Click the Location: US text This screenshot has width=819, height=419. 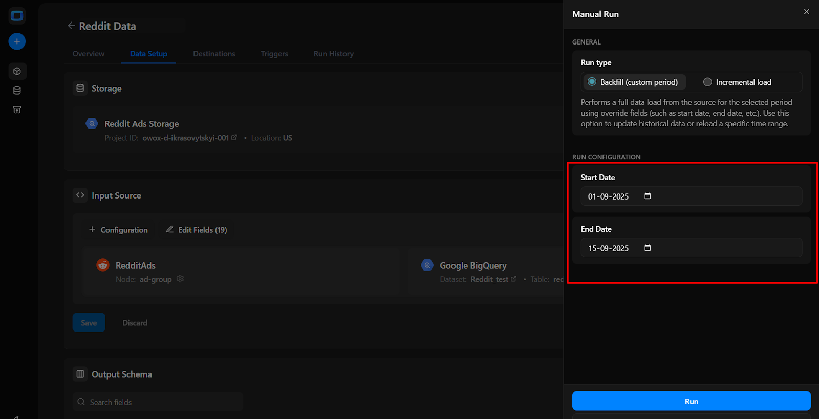pyautogui.click(x=272, y=138)
